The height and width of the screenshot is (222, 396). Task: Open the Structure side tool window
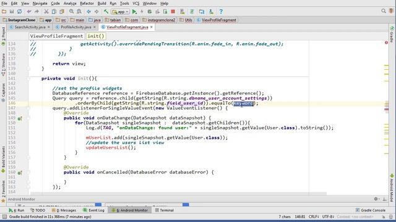[x=3, y=64]
